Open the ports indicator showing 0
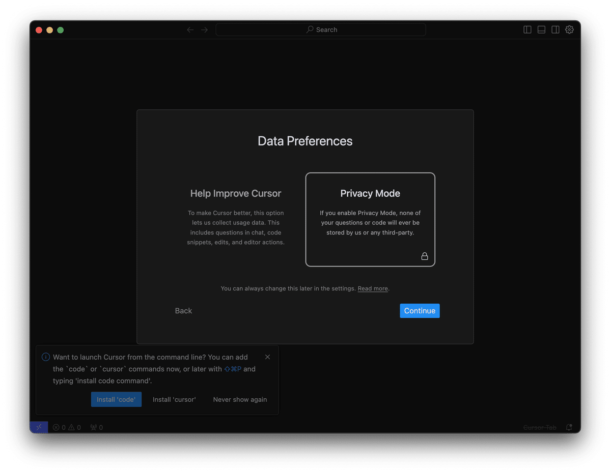Viewport: 611px width, 473px height. click(x=97, y=427)
